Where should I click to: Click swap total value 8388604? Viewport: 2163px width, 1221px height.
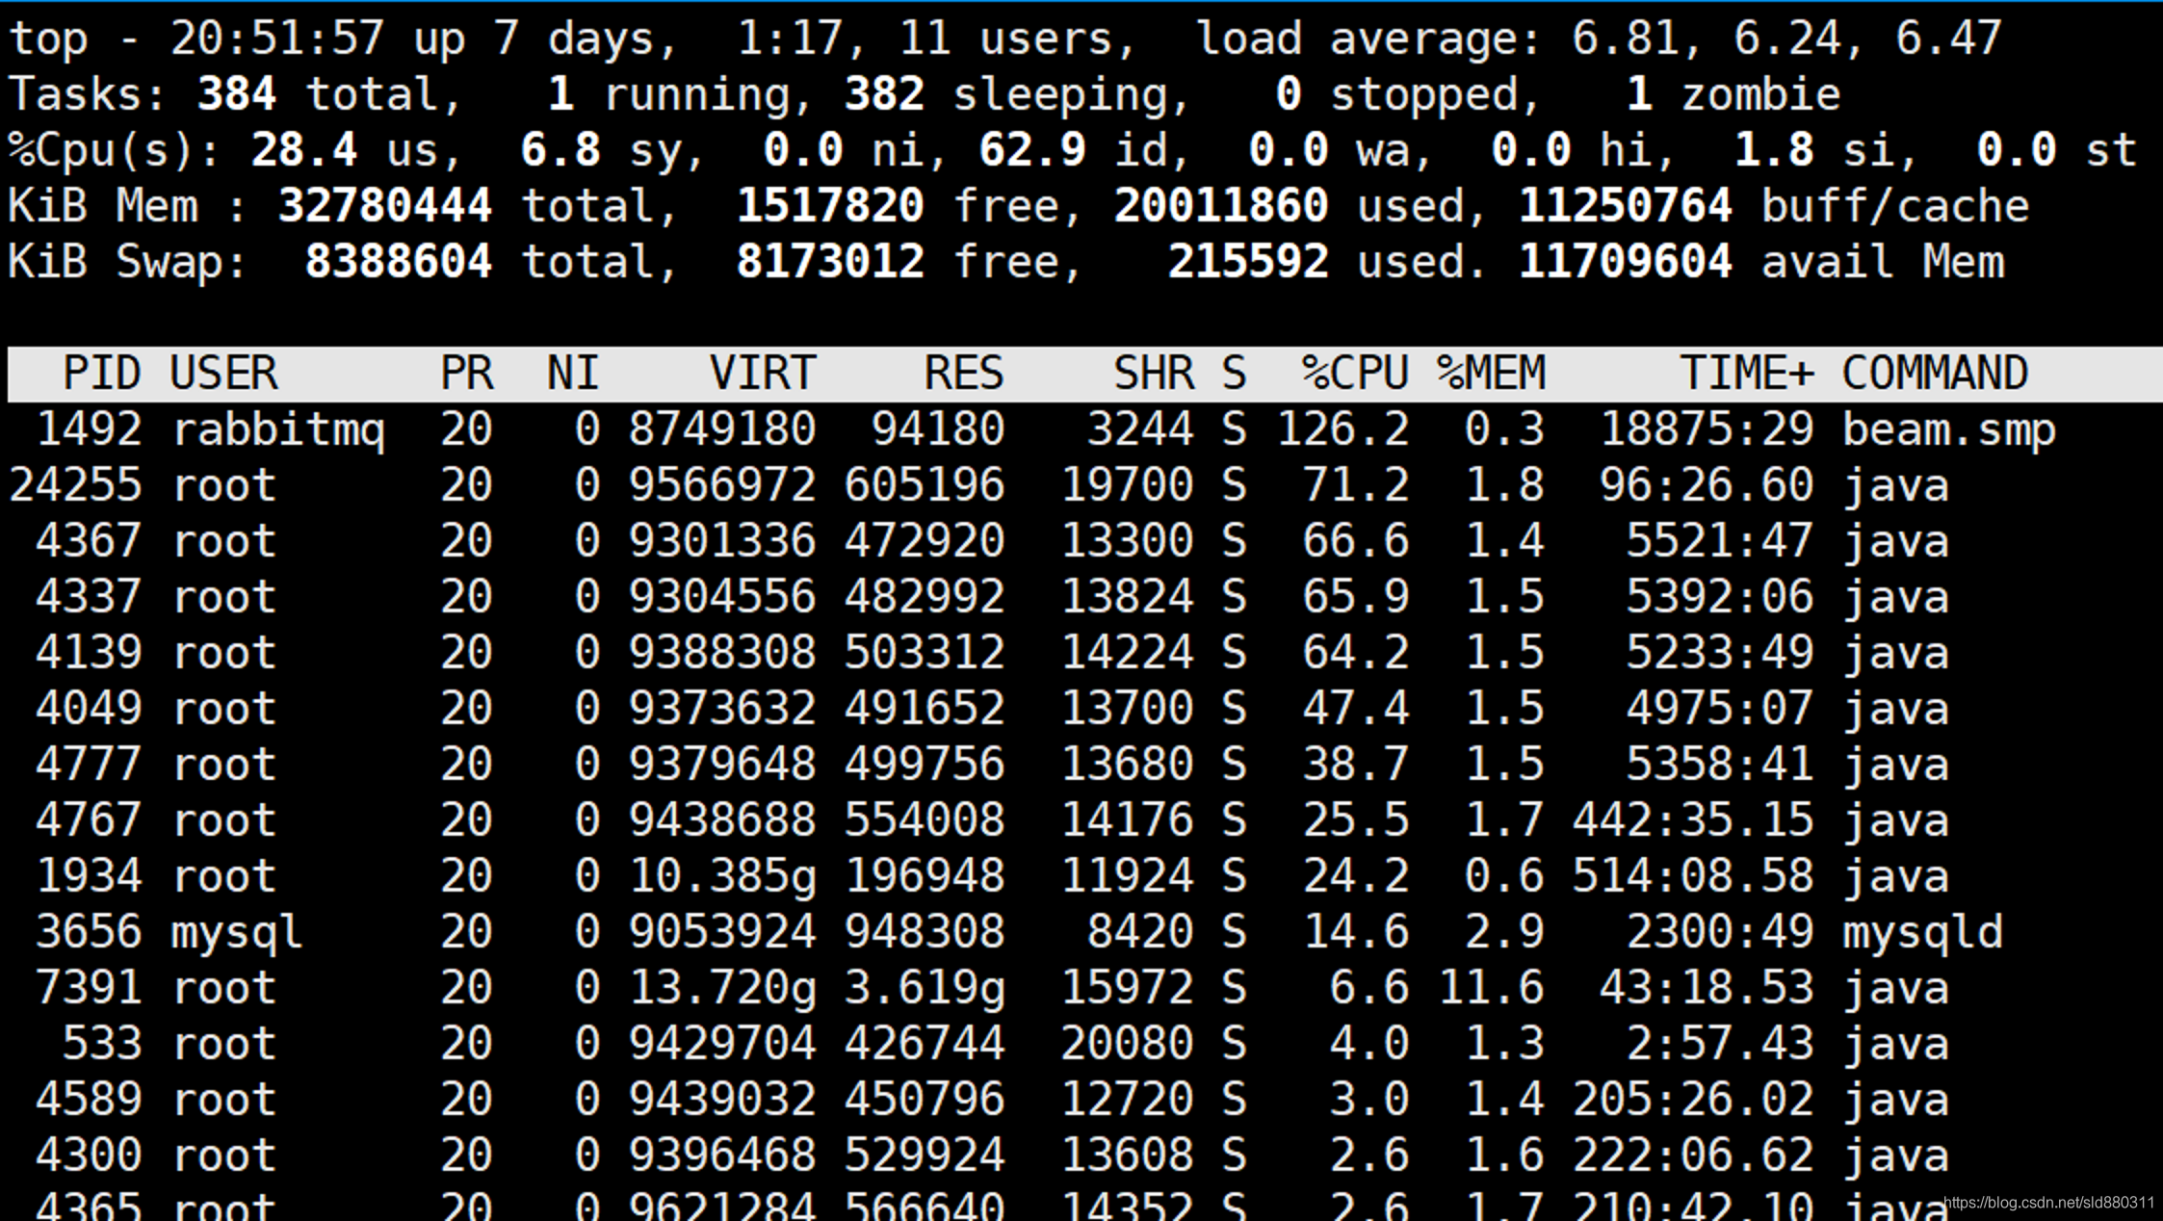pos(399,262)
